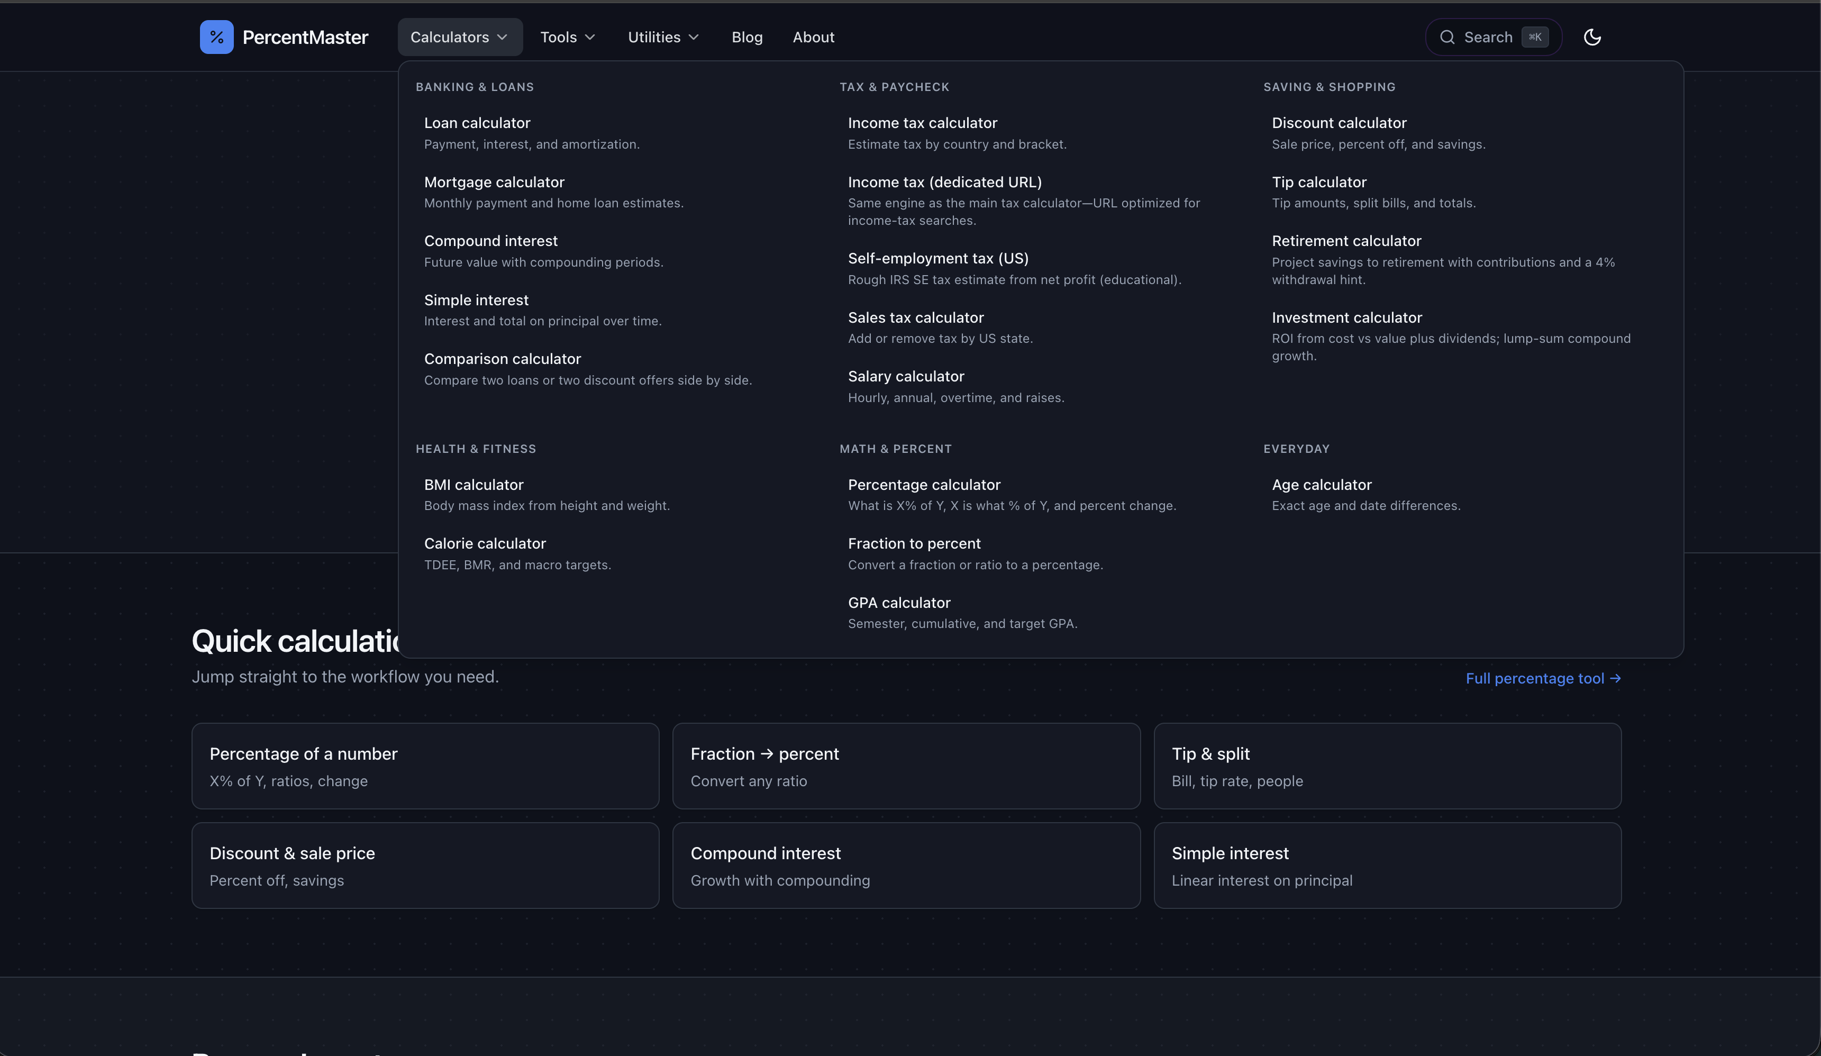Click the PercentMaster logo icon
Viewport: 1821px width, 1056px height.
[216, 36]
